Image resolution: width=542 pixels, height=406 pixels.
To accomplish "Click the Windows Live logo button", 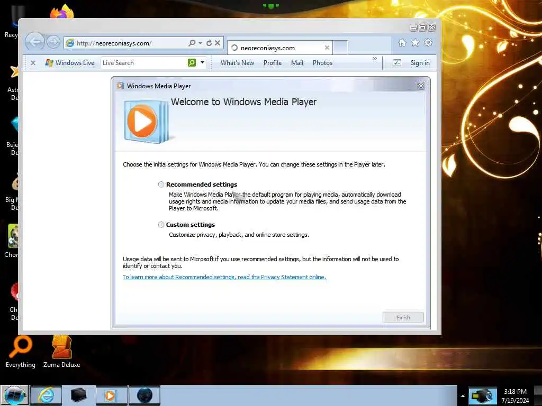I will tap(70, 63).
